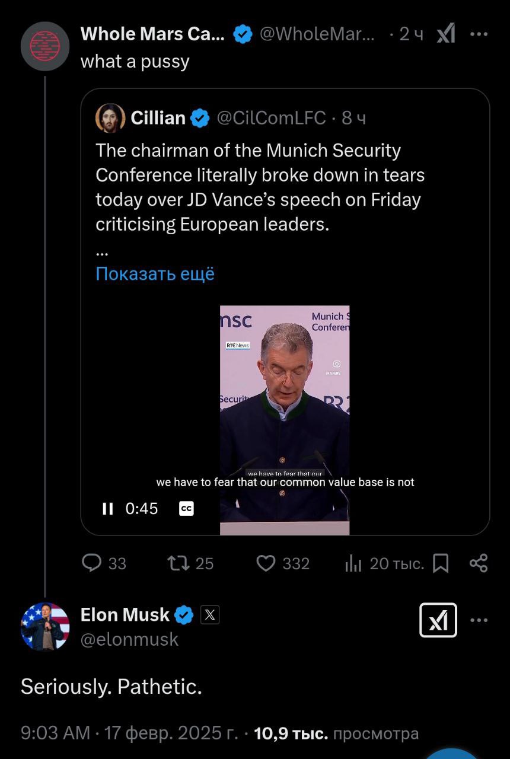Bookmark the Whole Mars tweet
The height and width of the screenshot is (759, 510).
click(x=441, y=563)
